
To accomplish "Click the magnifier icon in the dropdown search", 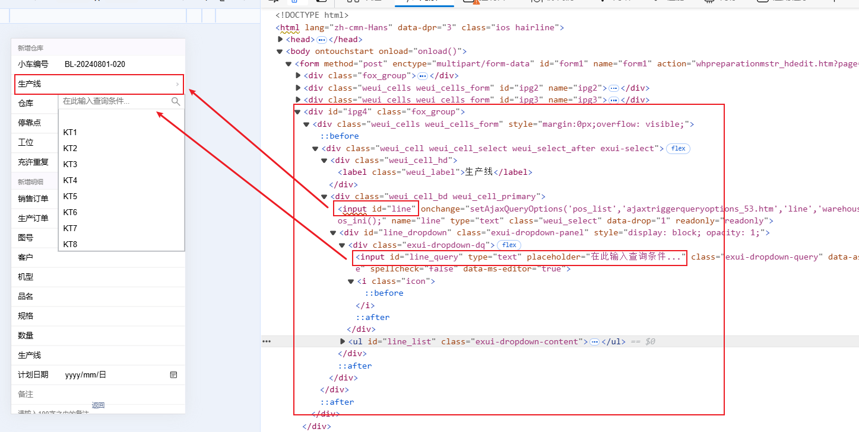I will 176,101.
